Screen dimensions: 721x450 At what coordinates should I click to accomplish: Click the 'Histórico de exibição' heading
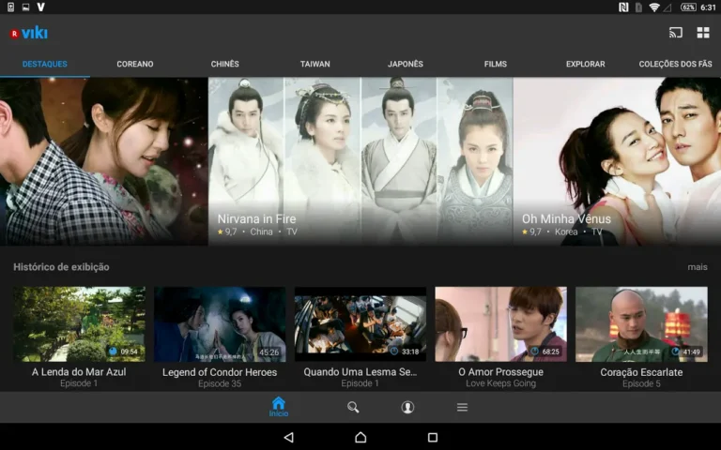[61, 267]
